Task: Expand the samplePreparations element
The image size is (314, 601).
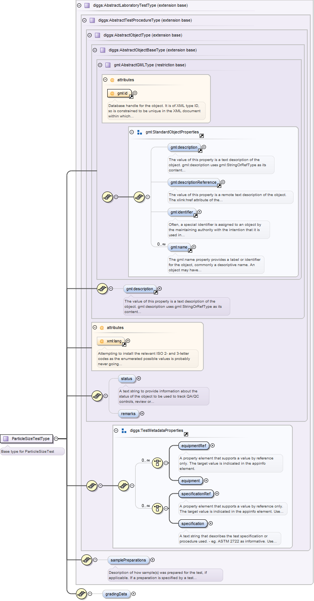Action: [x=152, y=560]
